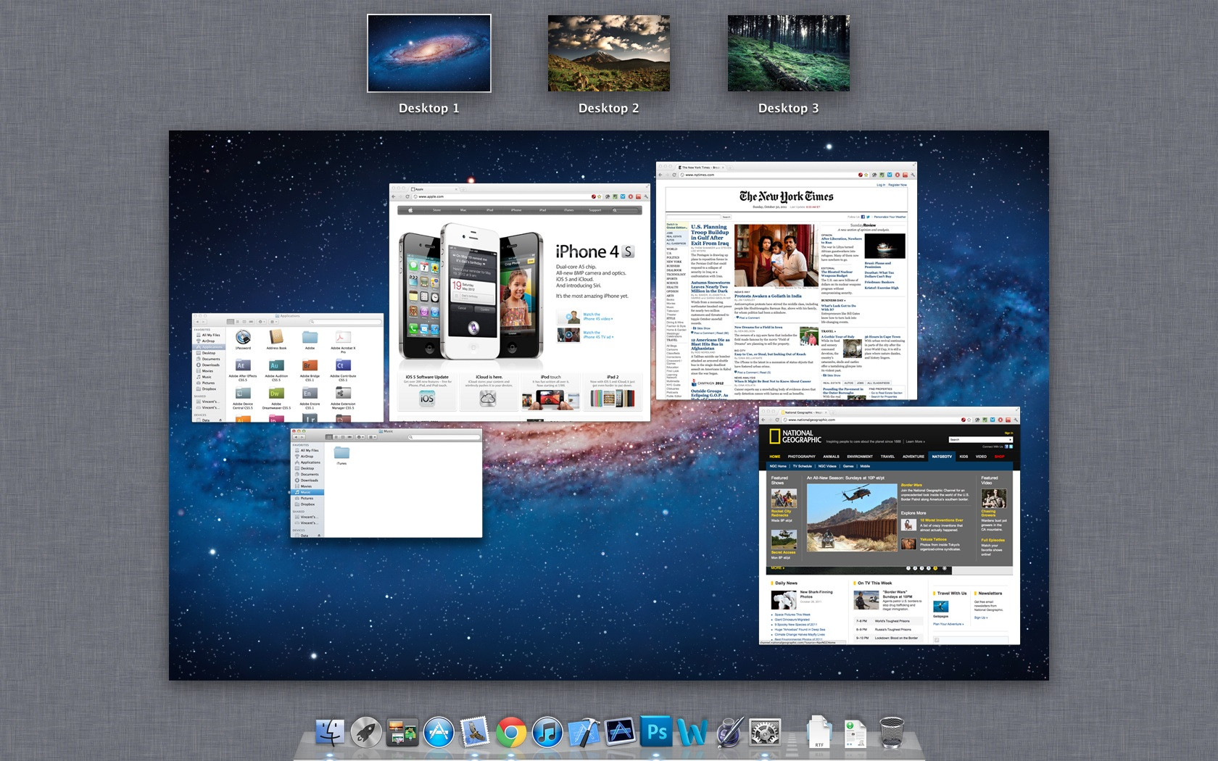1218x761 pixels.
Task: Open the document icon left of the Trash
Action: coord(855,733)
